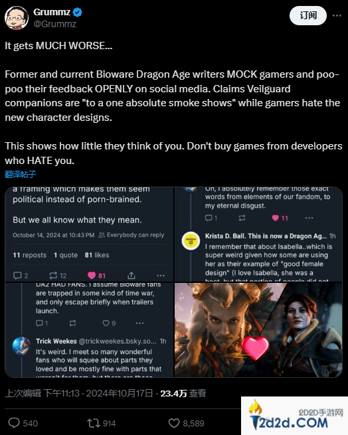Click the 23.4万 查看 view count
Screen dimensions: 348x435
[x=183, y=393]
